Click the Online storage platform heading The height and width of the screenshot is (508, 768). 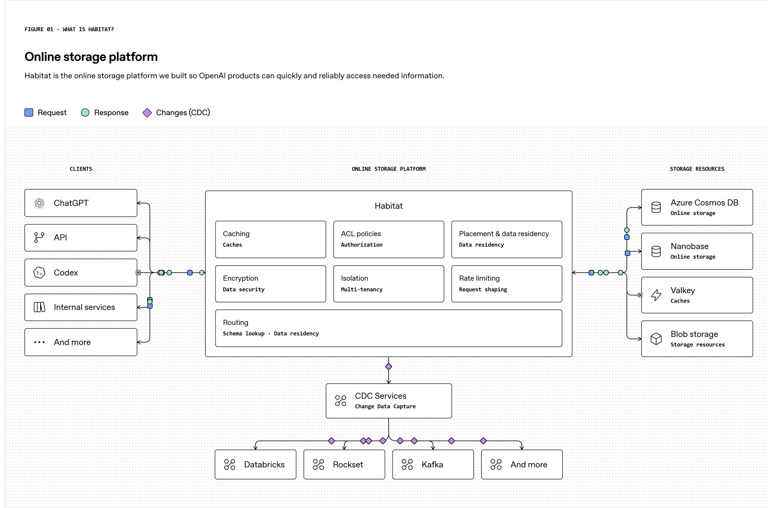click(91, 57)
